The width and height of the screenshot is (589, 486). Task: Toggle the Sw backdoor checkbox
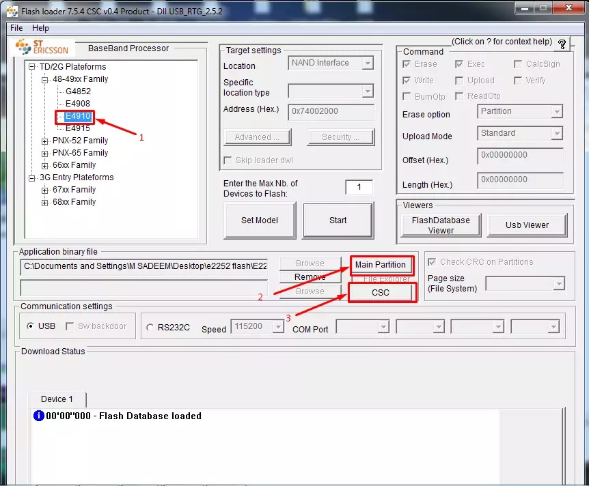pos(70,326)
